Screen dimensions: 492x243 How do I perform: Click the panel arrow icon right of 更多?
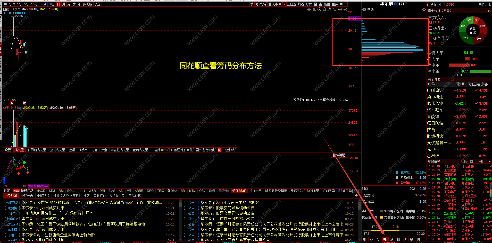341,4
